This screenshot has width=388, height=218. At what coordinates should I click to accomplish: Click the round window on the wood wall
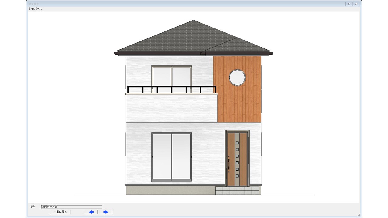(x=237, y=78)
